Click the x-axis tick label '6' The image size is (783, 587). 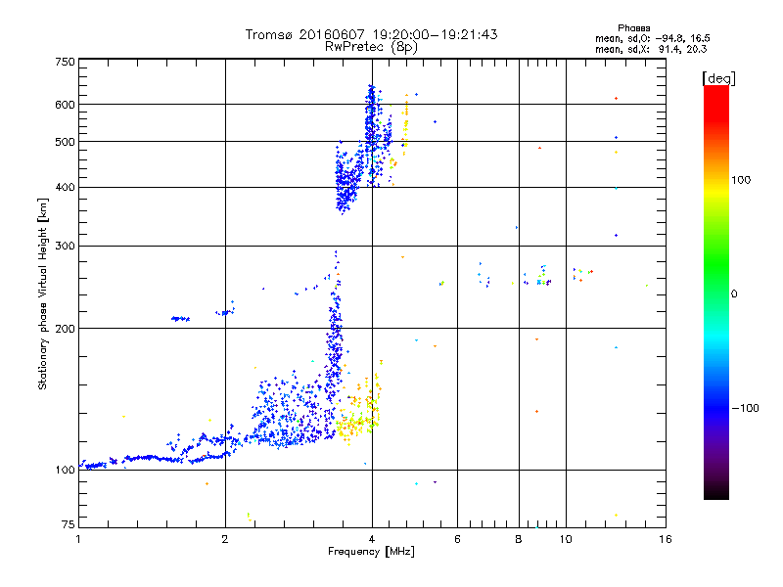(x=457, y=539)
